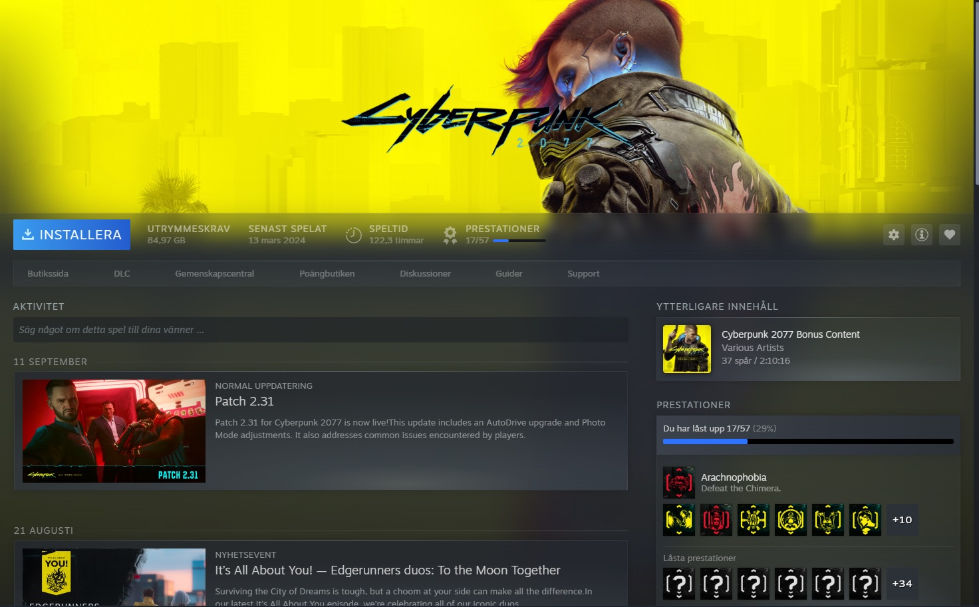Open the Patch 2.31 news thumbnail image
The image size is (979, 607).
pyautogui.click(x=114, y=431)
